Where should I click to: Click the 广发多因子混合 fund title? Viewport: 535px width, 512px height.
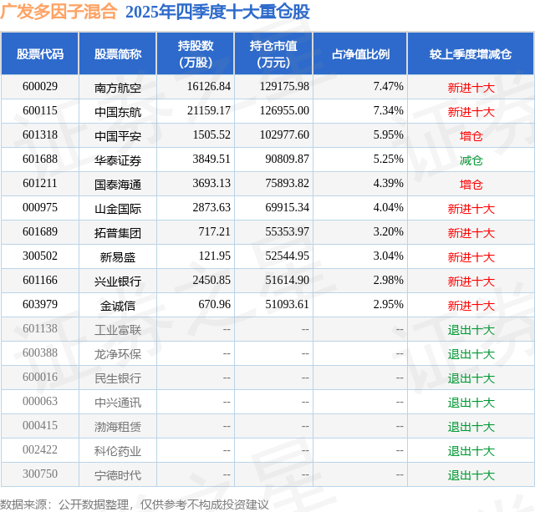pos(59,11)
